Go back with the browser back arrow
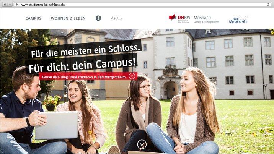The width and height of the screenshot is (274, 154). coord(5,5)
